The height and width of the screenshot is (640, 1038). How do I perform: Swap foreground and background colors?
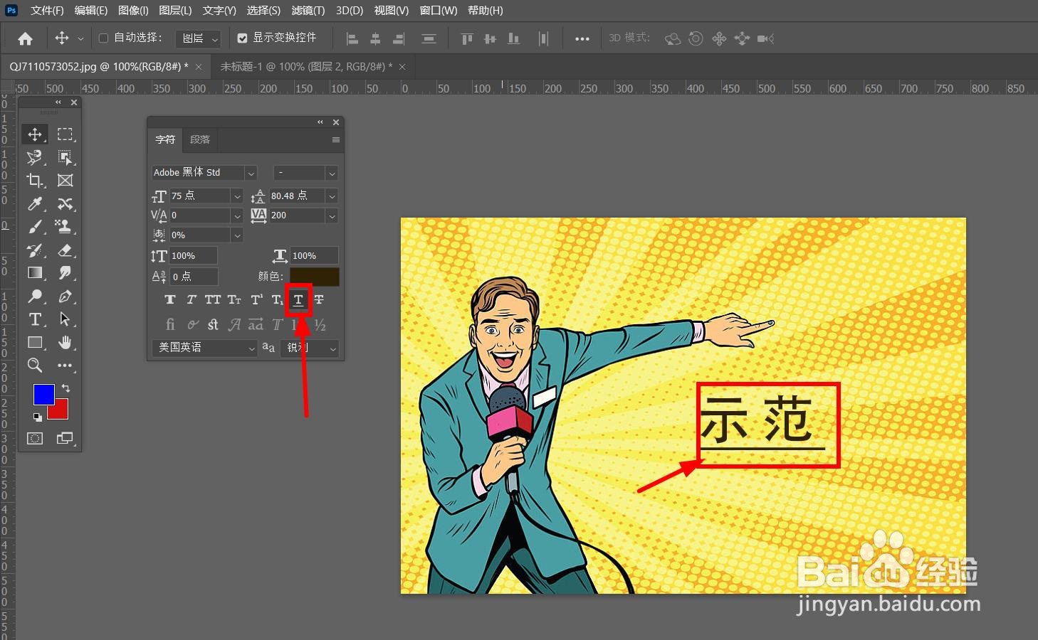[x=65, y=388]
